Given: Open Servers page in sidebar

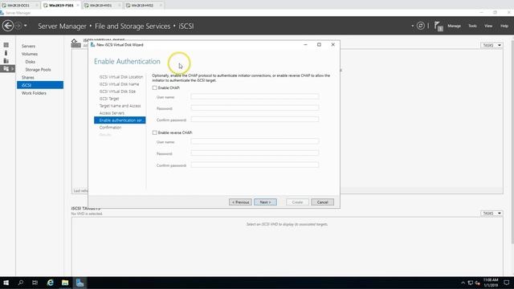Looking at the screenshot, I should (29, 47).
